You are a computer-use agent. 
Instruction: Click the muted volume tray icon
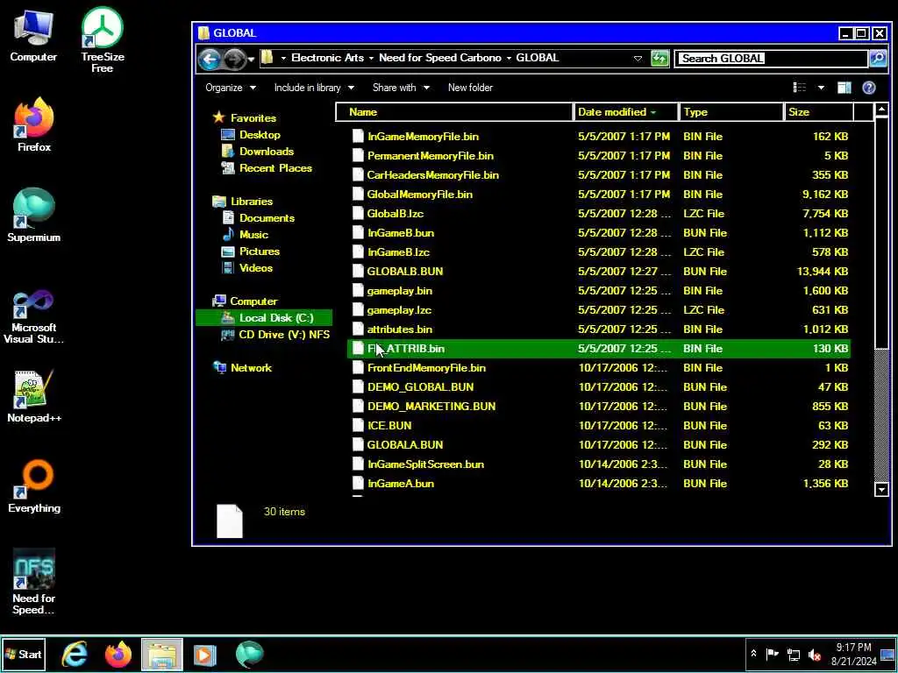814,654
